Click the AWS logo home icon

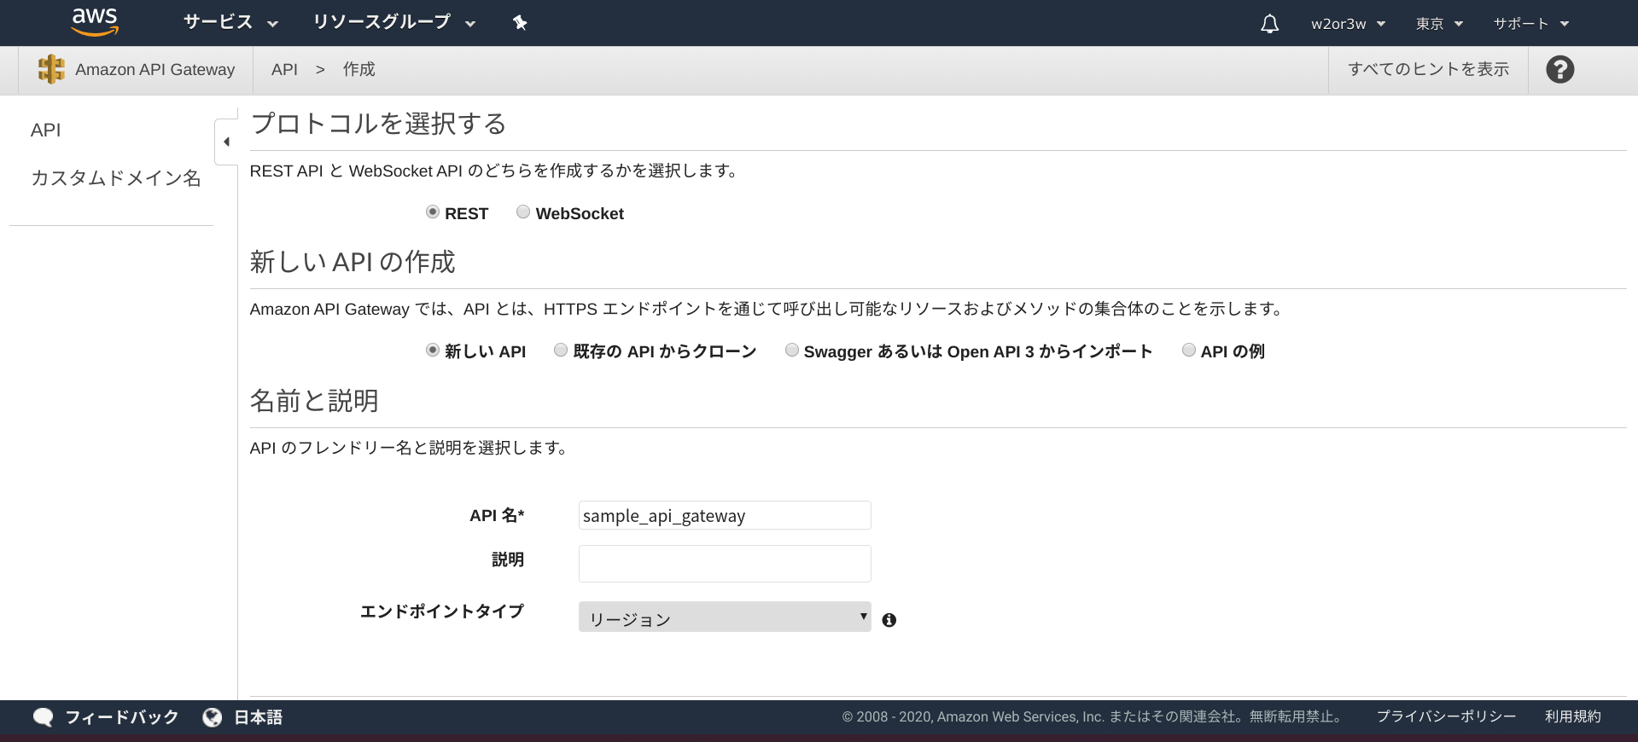click(95, 22)
